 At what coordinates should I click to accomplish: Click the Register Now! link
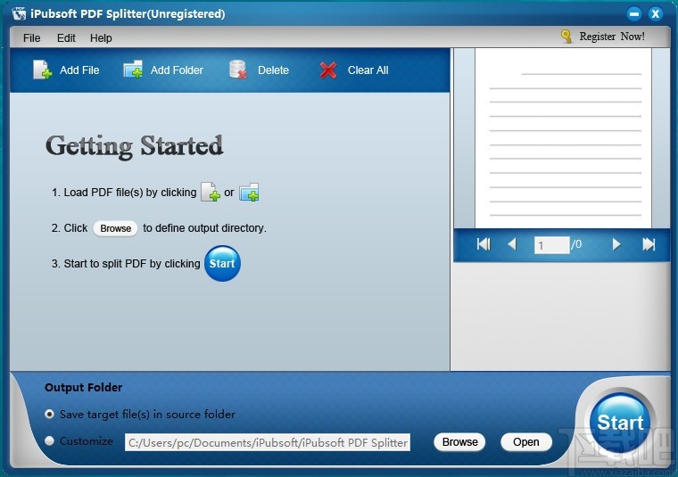612,37
